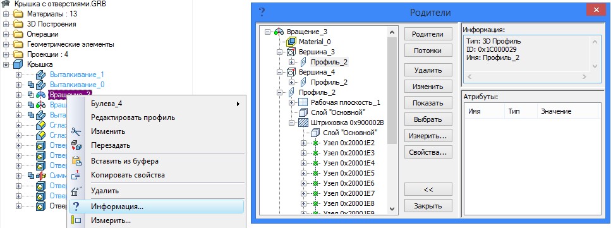Expand the 3D Построения folder node
Viewport: 611px width, 228px height.
[6, 24]
